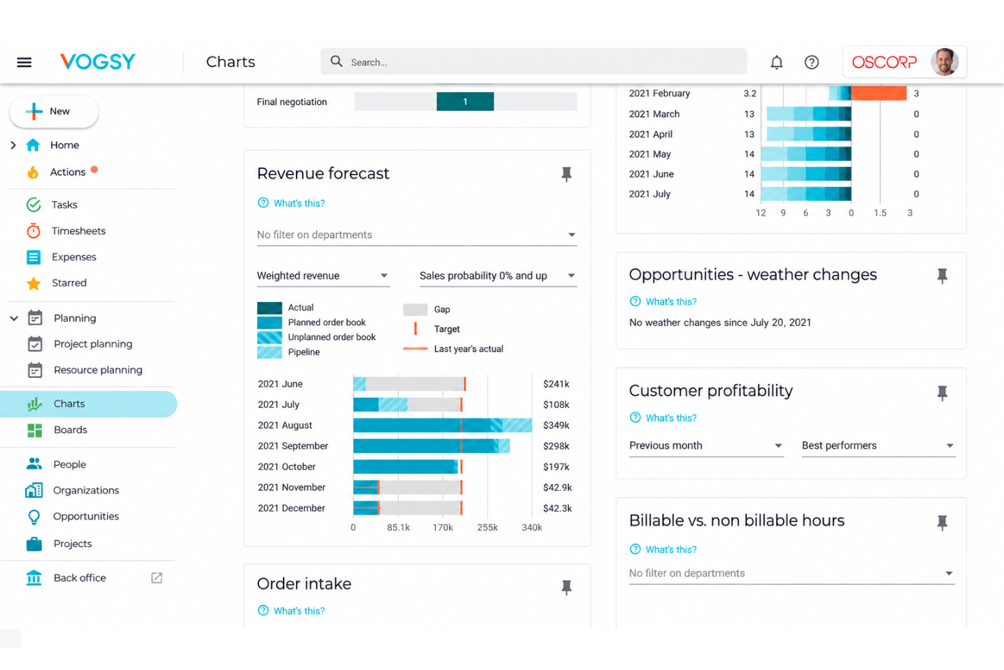
Task: Click the Starred star icon
Action: coord(33,283)
